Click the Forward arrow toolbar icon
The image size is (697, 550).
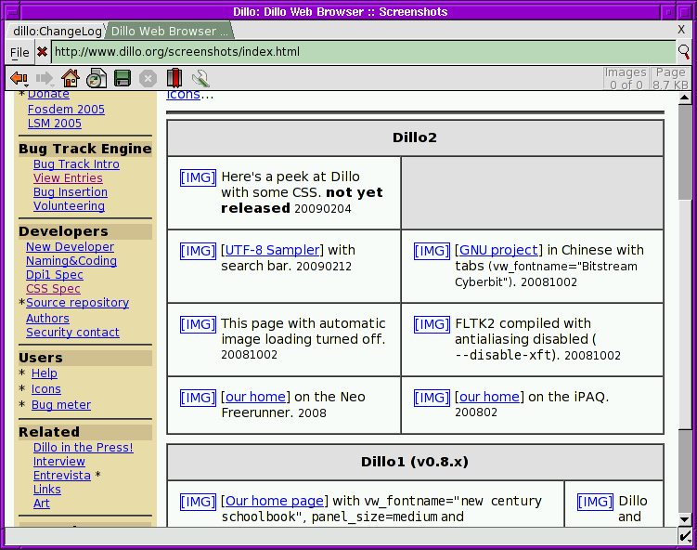45,79
